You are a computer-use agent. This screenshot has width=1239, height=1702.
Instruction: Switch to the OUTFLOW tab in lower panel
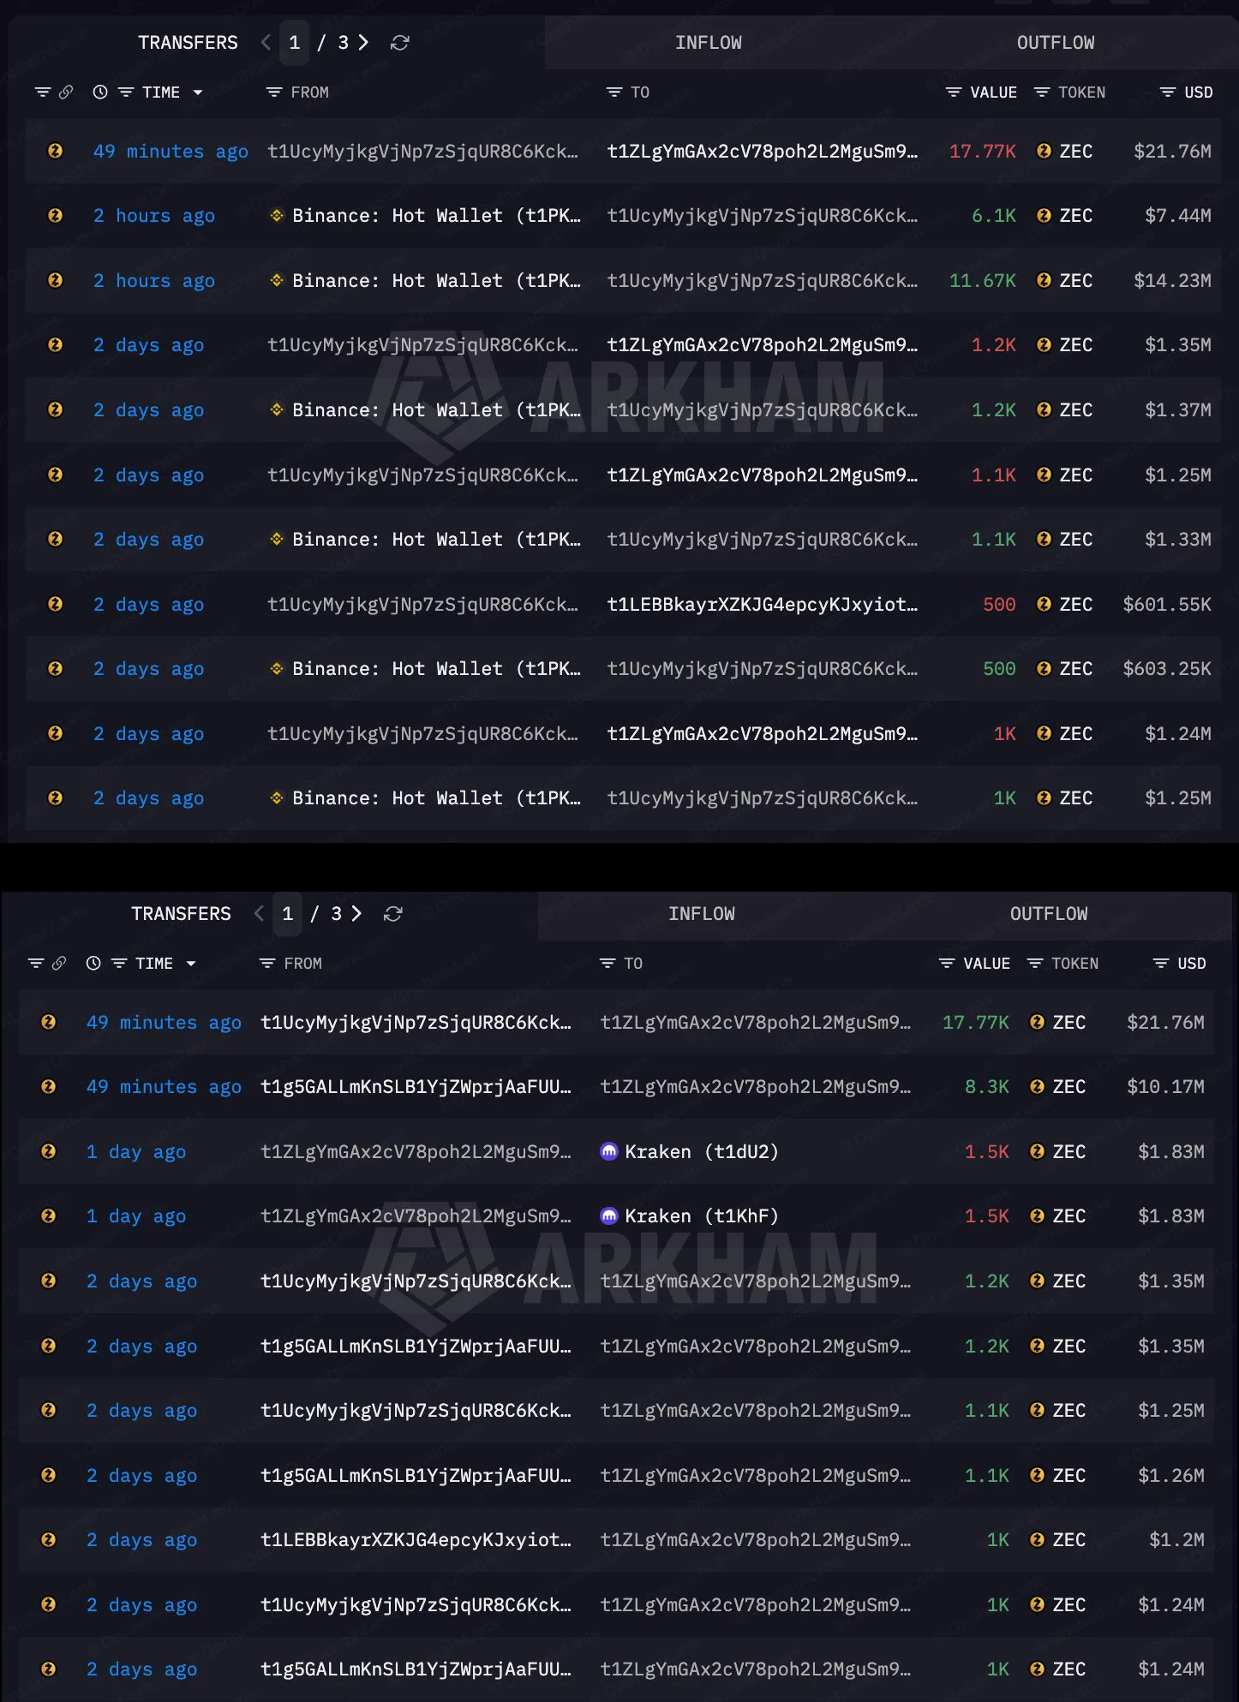point(1049,914)
